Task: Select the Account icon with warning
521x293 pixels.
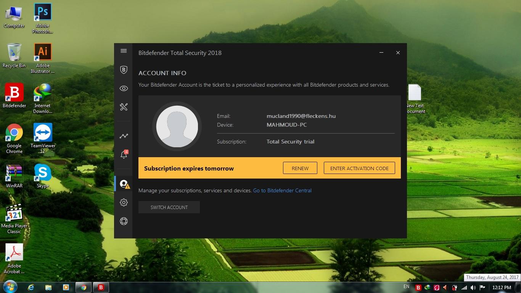Action: tap(124, 184)
